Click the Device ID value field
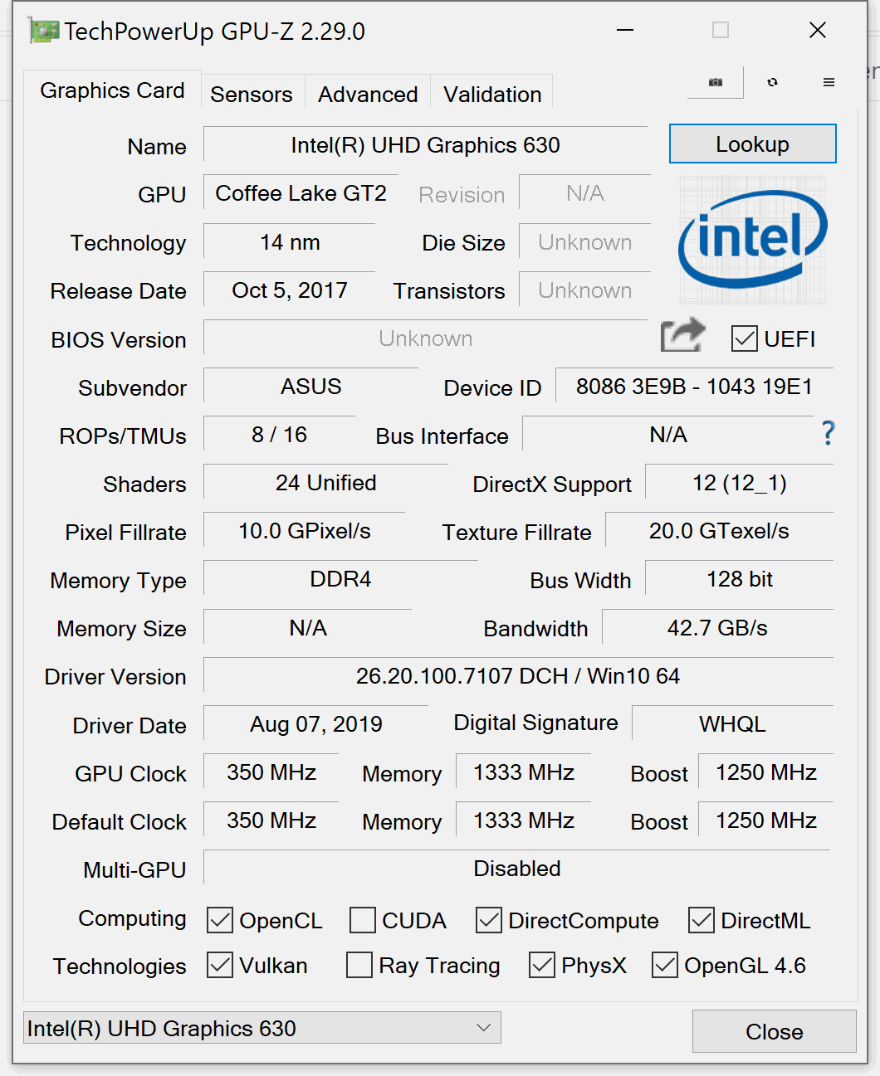 pos(694,386)
